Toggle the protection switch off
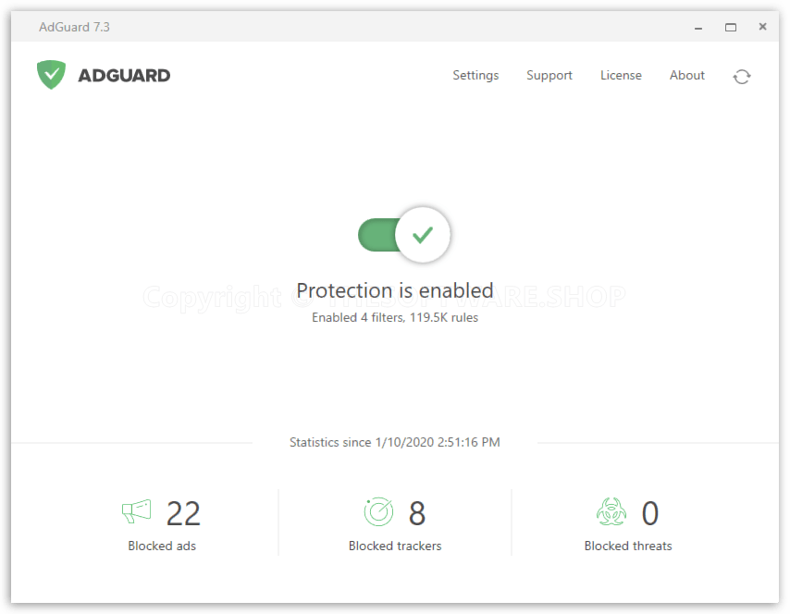Image resolution: width=790 pixels, height=614 pixels. [x=404, y=235]
